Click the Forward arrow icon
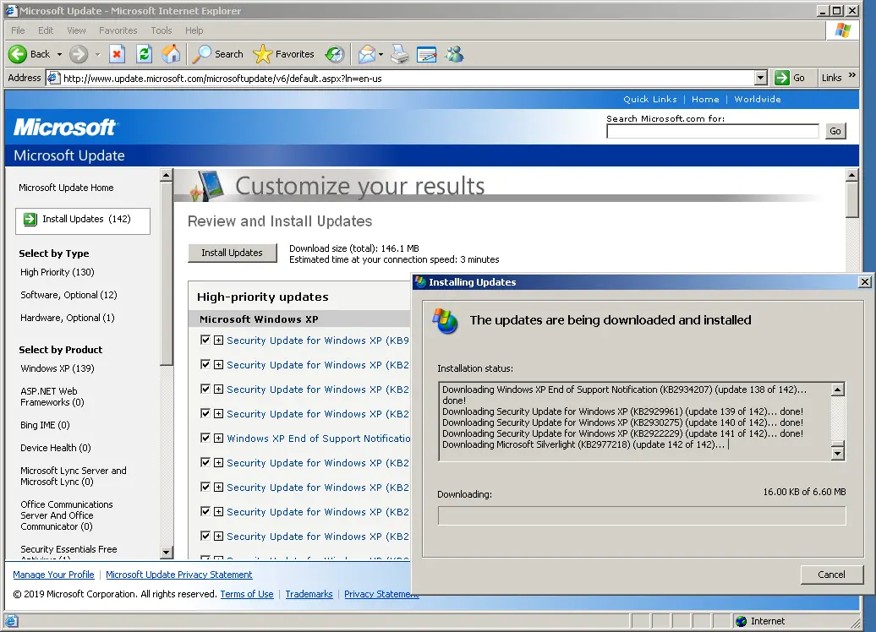This screenshot has height=632, width=876. [x=79, y=54]
